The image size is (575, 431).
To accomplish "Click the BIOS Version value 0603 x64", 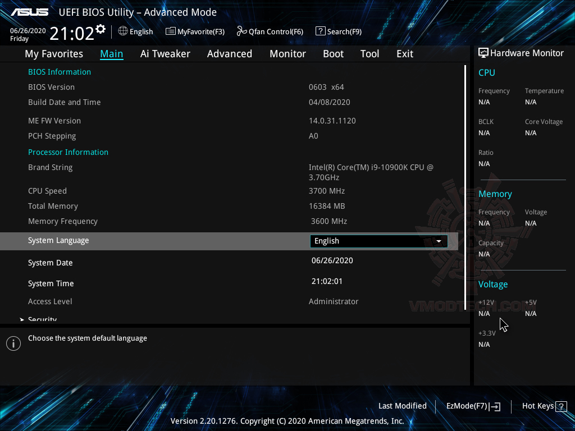I will [x=326, y=87].
